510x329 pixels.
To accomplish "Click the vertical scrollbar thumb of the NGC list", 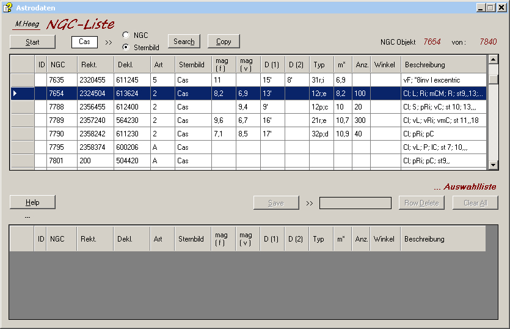I will (x=493, y=79).
